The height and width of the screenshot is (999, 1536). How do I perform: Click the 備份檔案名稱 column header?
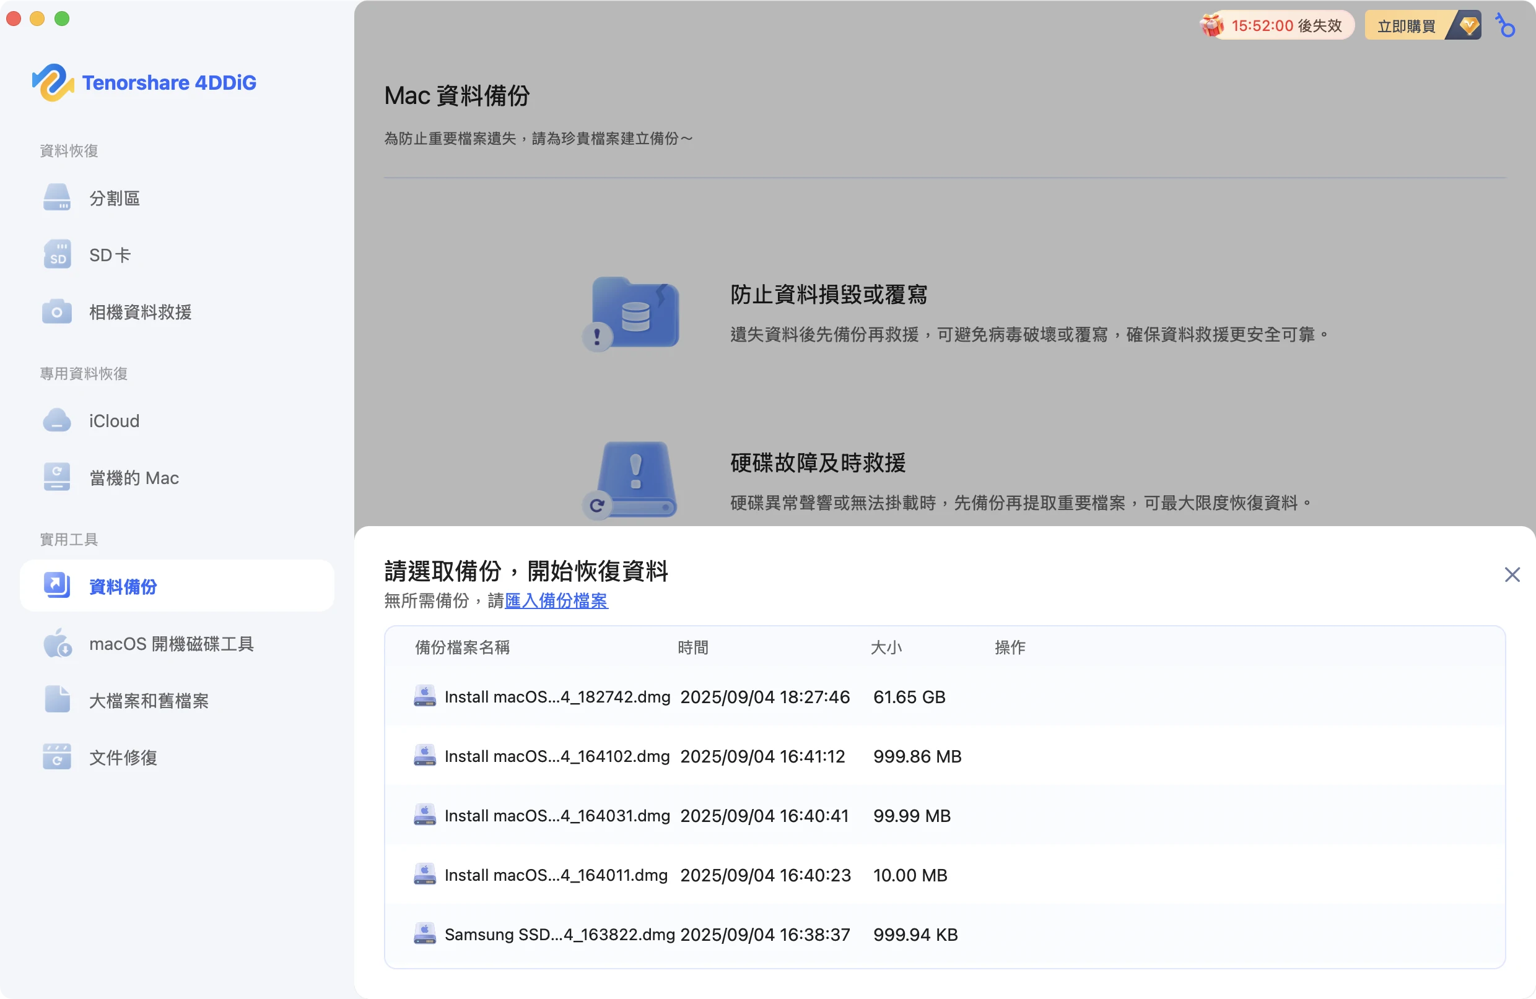(x=462, y=647)
